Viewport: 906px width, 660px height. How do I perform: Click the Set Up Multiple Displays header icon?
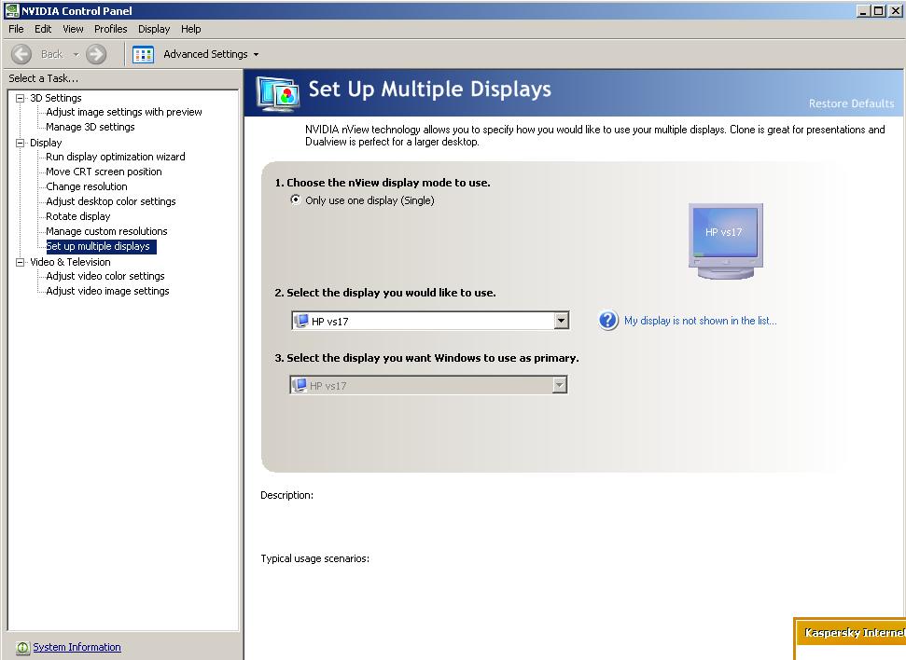(278, 94)
